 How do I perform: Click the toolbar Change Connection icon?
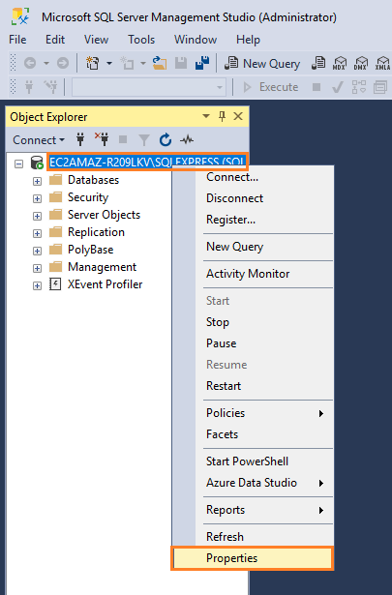click(x=50, y=87)
